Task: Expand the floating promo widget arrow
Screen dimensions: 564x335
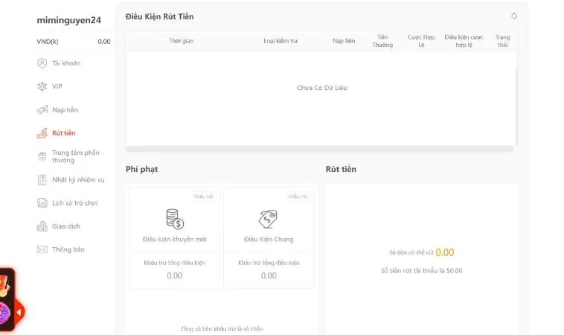Action: click(19, 313)
